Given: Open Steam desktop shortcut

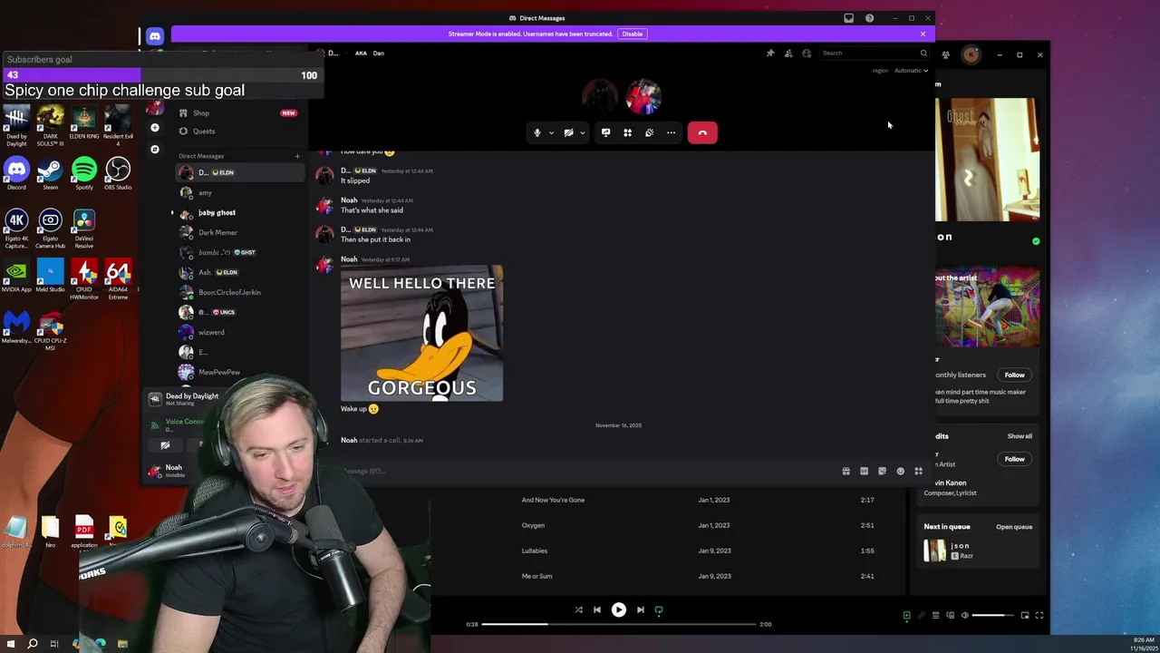Looking at the screenshot, I should coord(50,173).
